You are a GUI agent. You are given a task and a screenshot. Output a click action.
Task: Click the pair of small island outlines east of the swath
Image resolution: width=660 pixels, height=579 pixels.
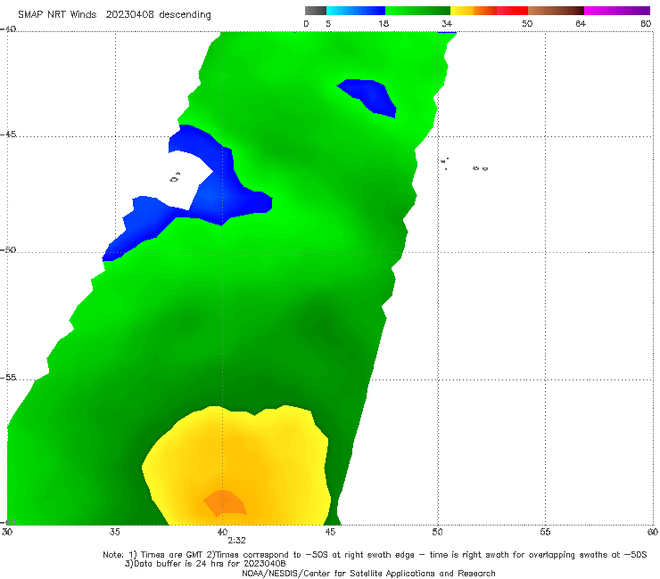(x=480, y=168)
